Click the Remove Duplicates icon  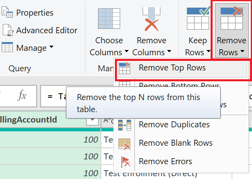[125, 125]
